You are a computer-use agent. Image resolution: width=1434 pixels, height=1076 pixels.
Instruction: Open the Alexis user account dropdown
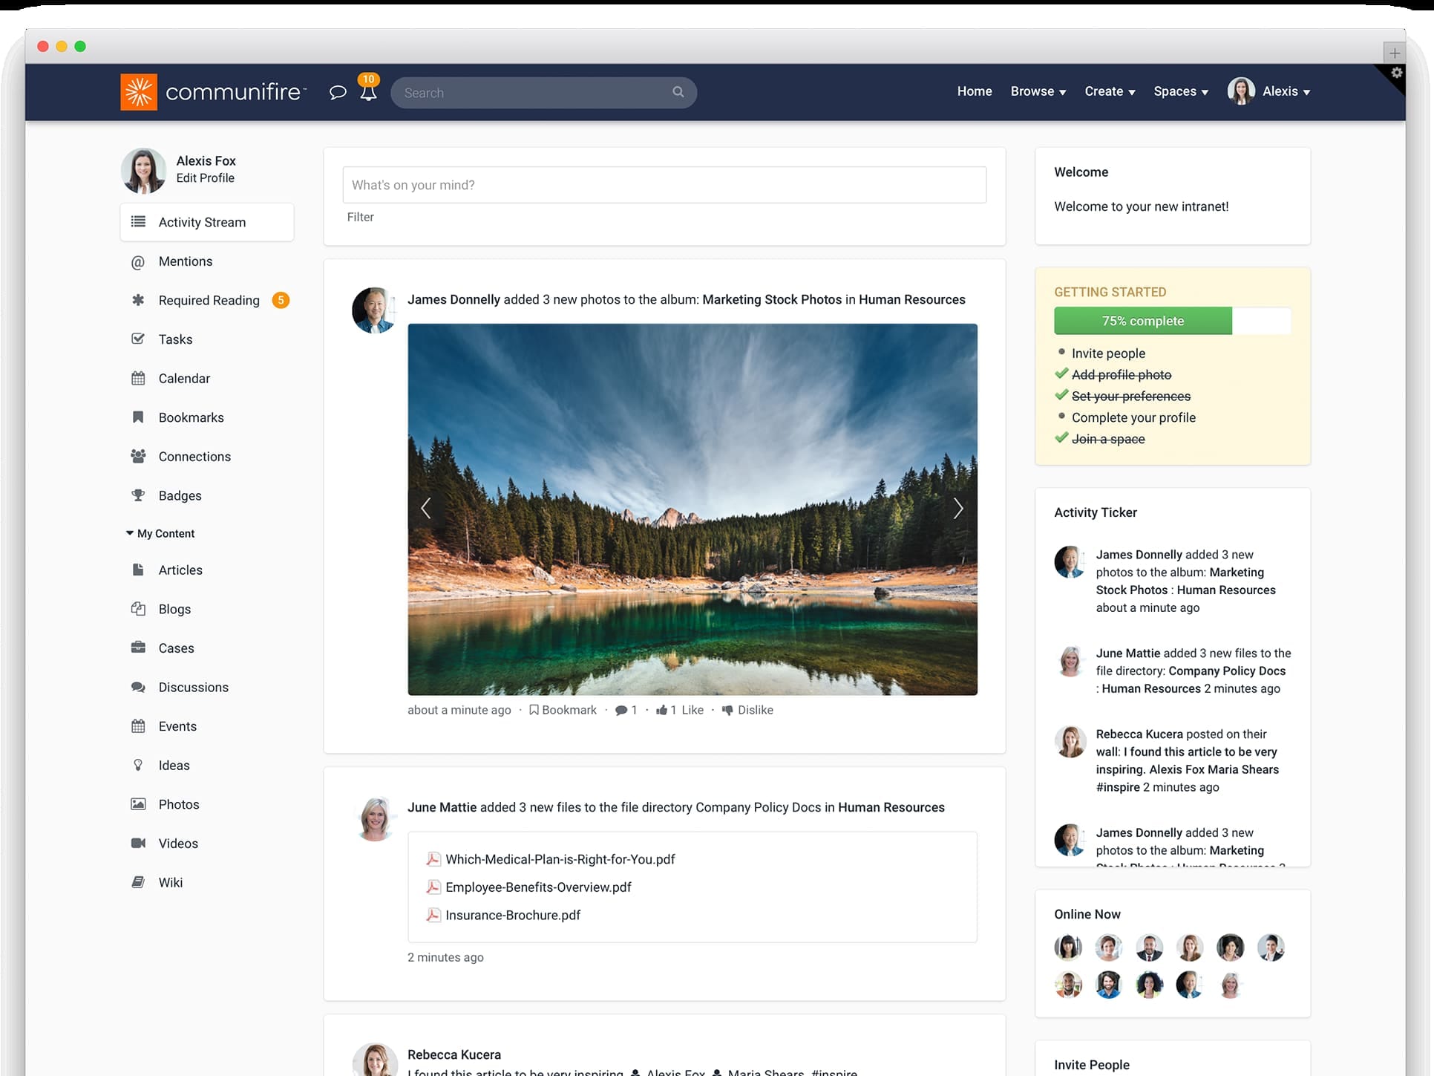tap(1268, 91)
